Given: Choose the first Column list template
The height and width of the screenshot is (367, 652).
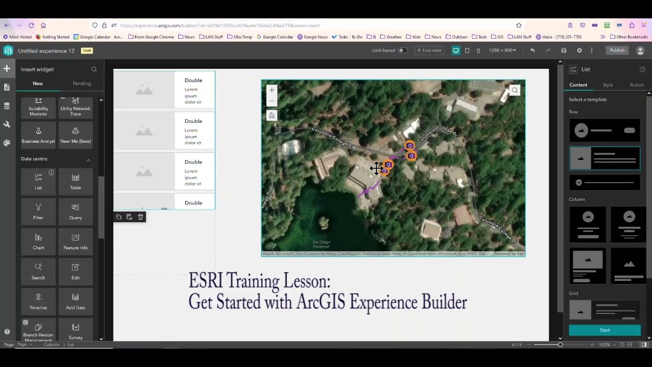Looking at the screenshot, I should tap(588, 224).
